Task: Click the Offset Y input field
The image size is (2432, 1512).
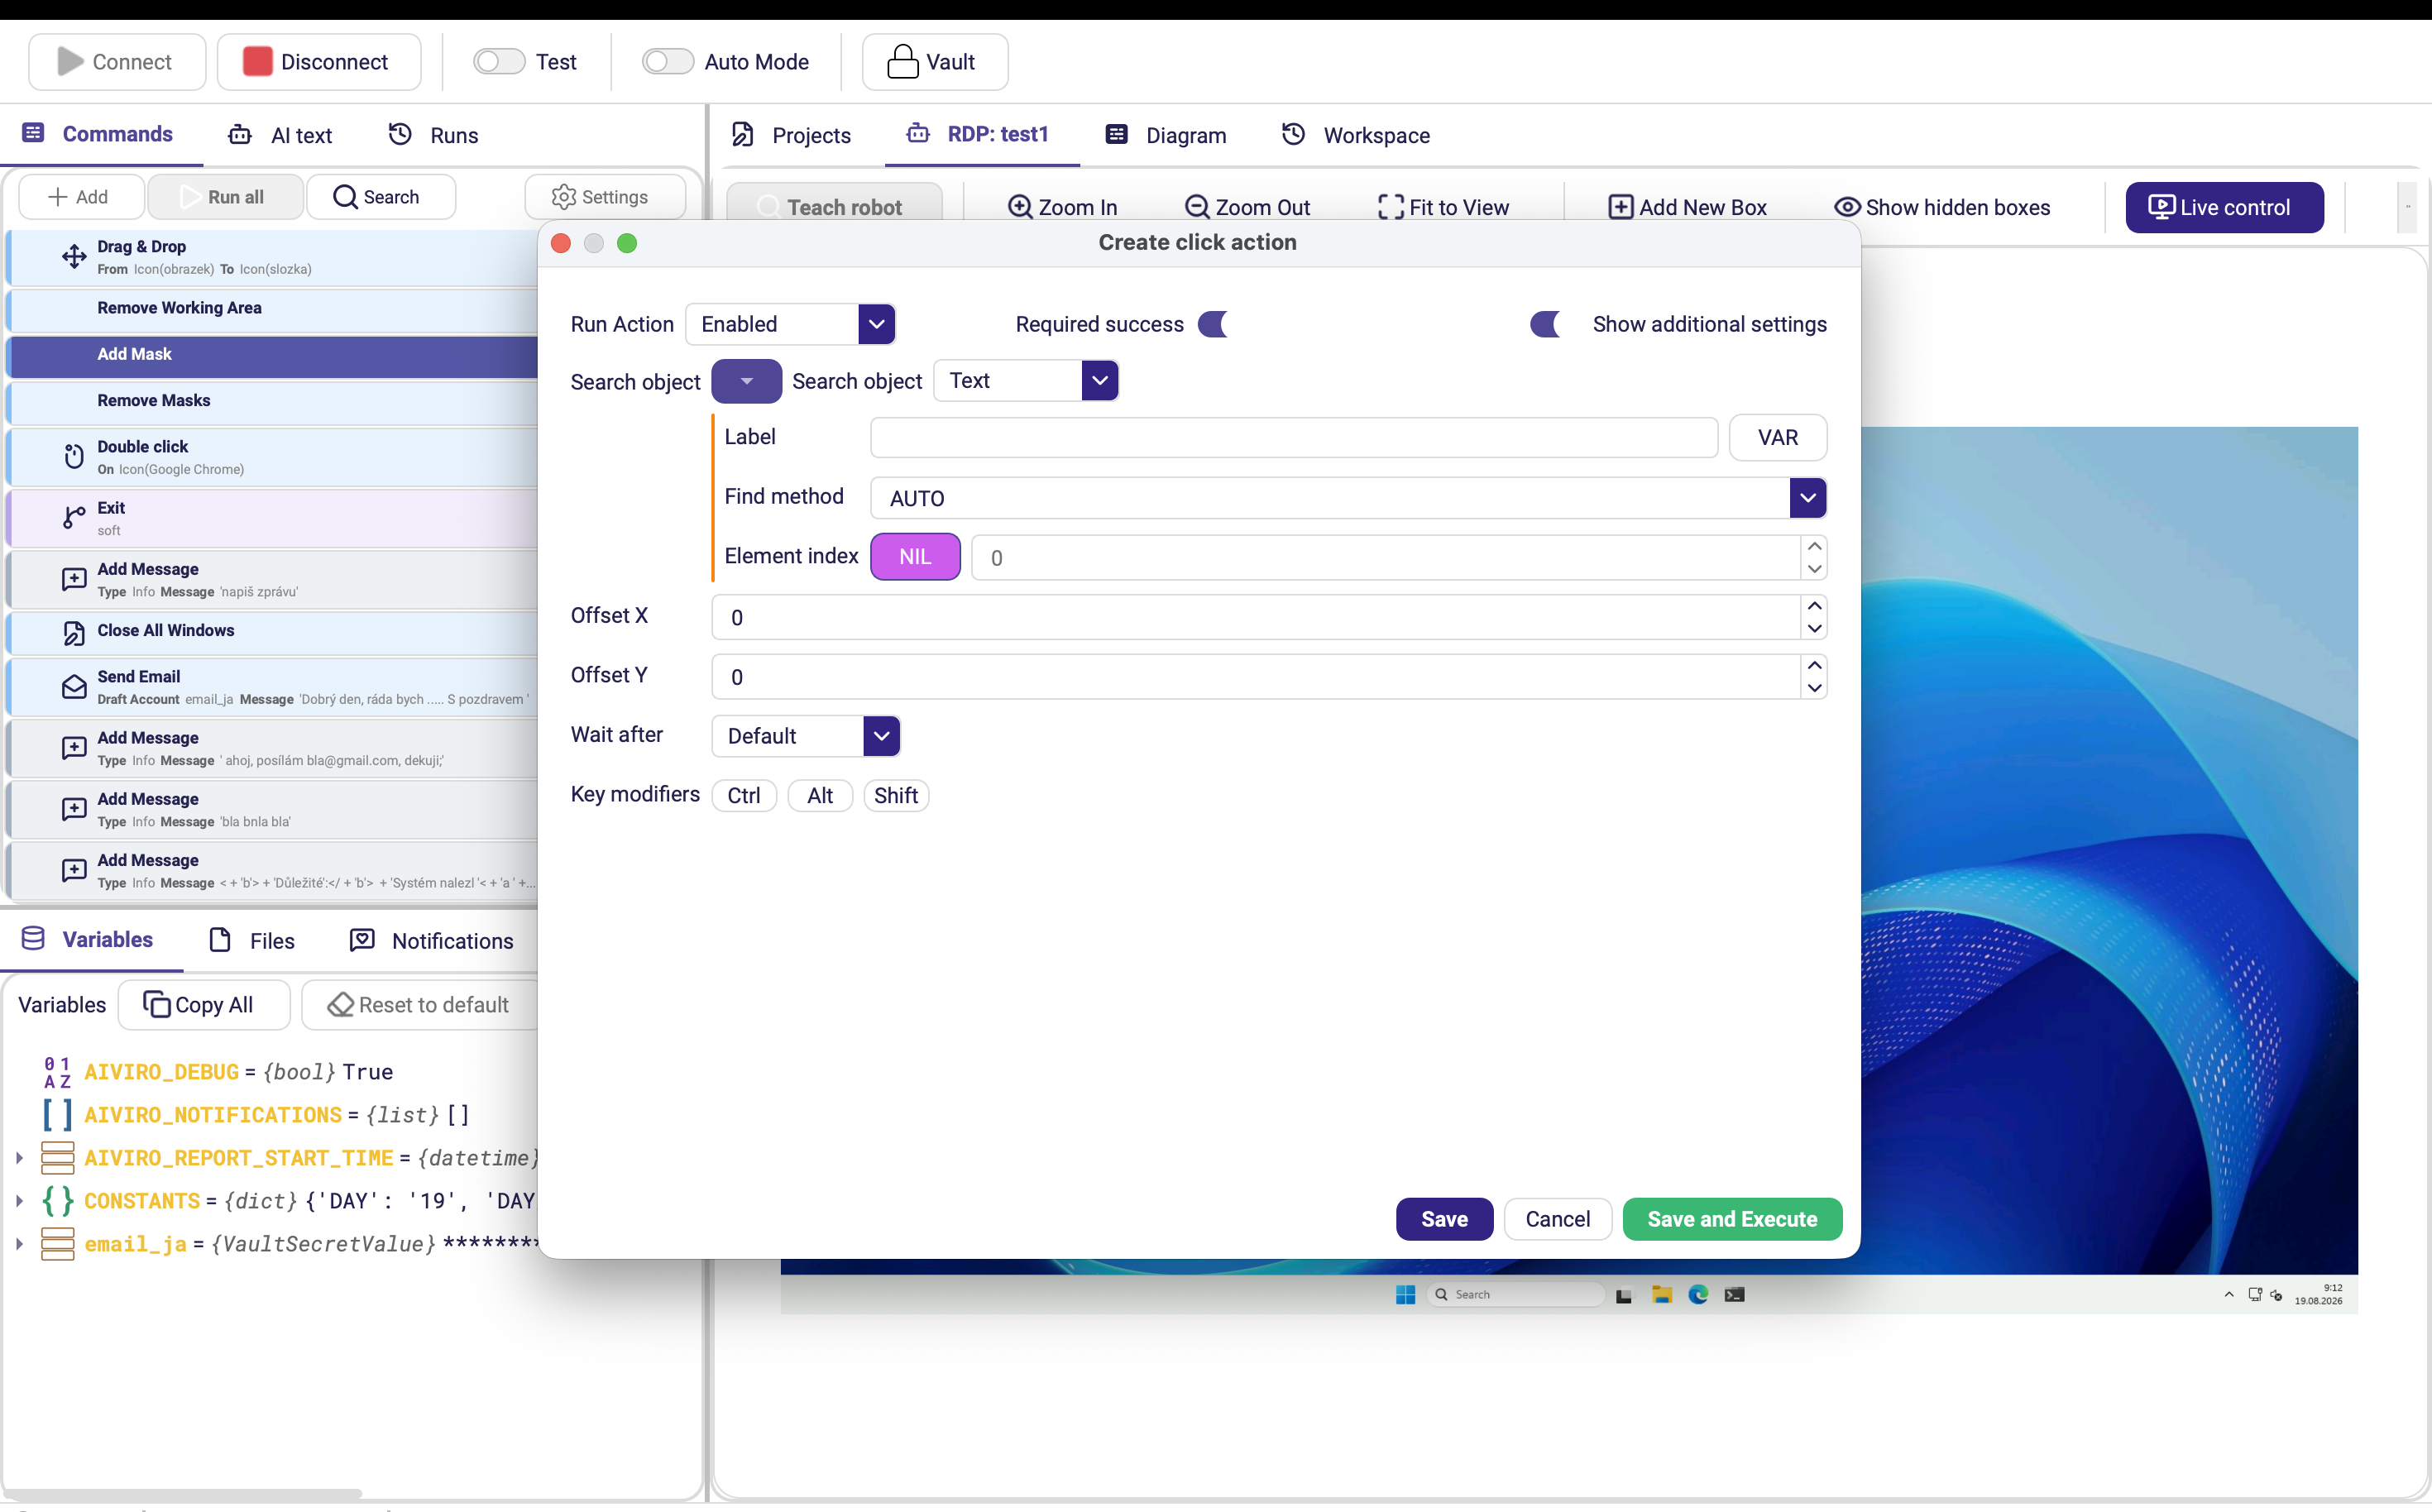Action: pos(1257,677)
